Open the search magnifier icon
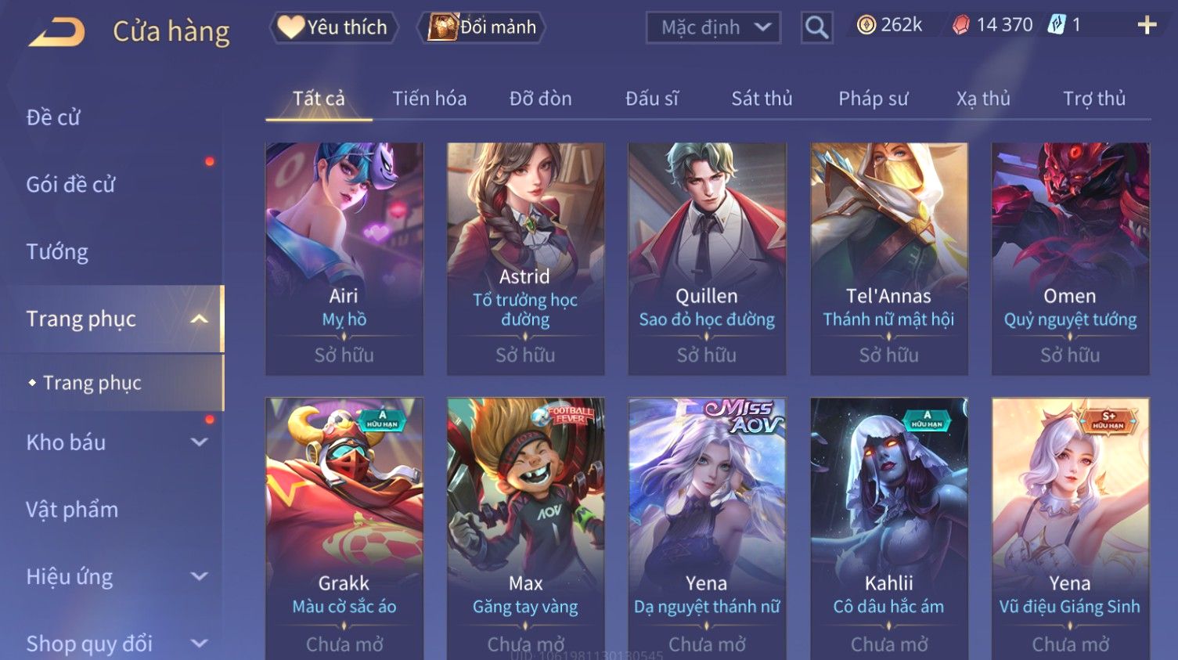 click(816, 28)
